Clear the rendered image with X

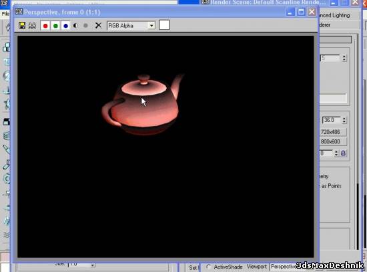click(98, 25)
